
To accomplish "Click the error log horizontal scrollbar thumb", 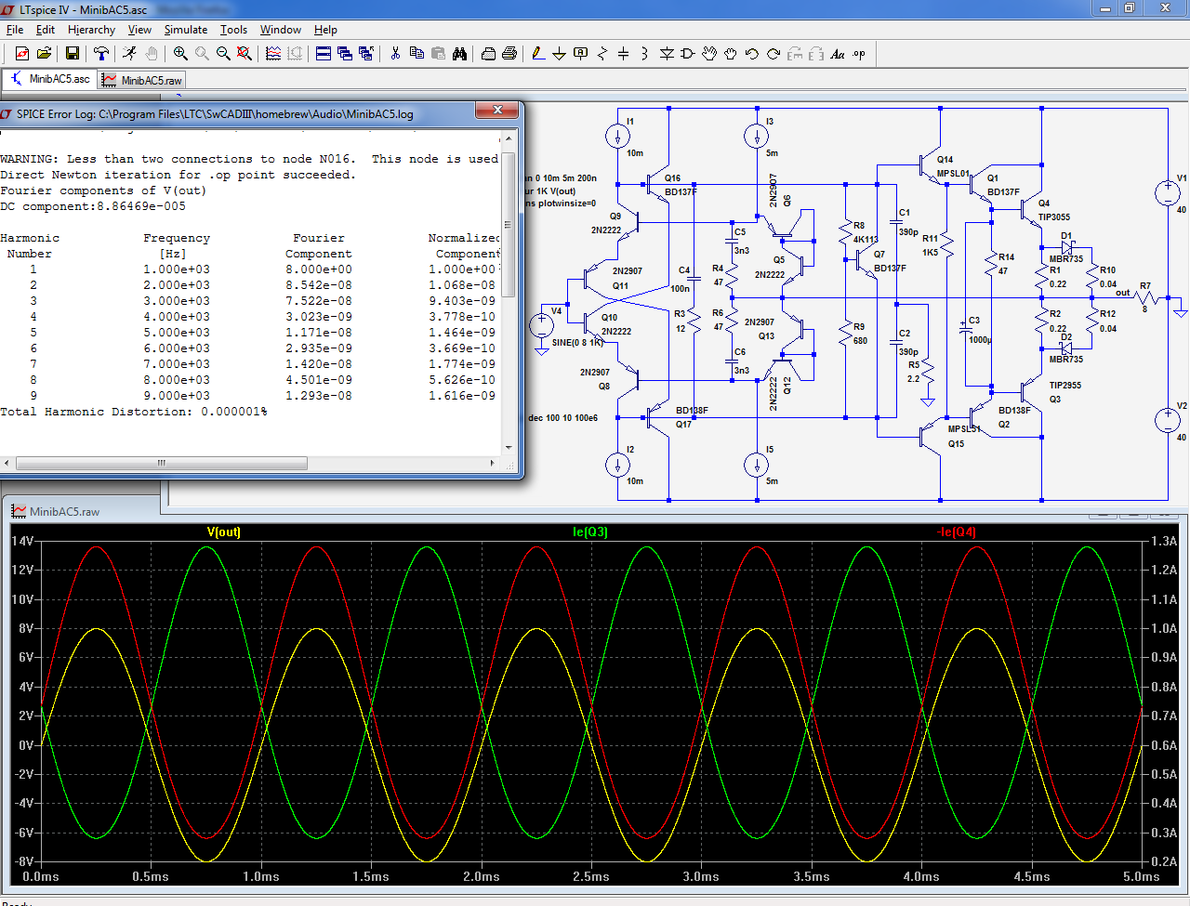I will pos(162,463).
